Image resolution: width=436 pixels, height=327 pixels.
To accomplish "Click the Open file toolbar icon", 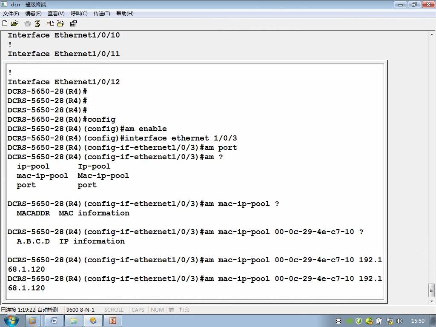I will (14, 23).
